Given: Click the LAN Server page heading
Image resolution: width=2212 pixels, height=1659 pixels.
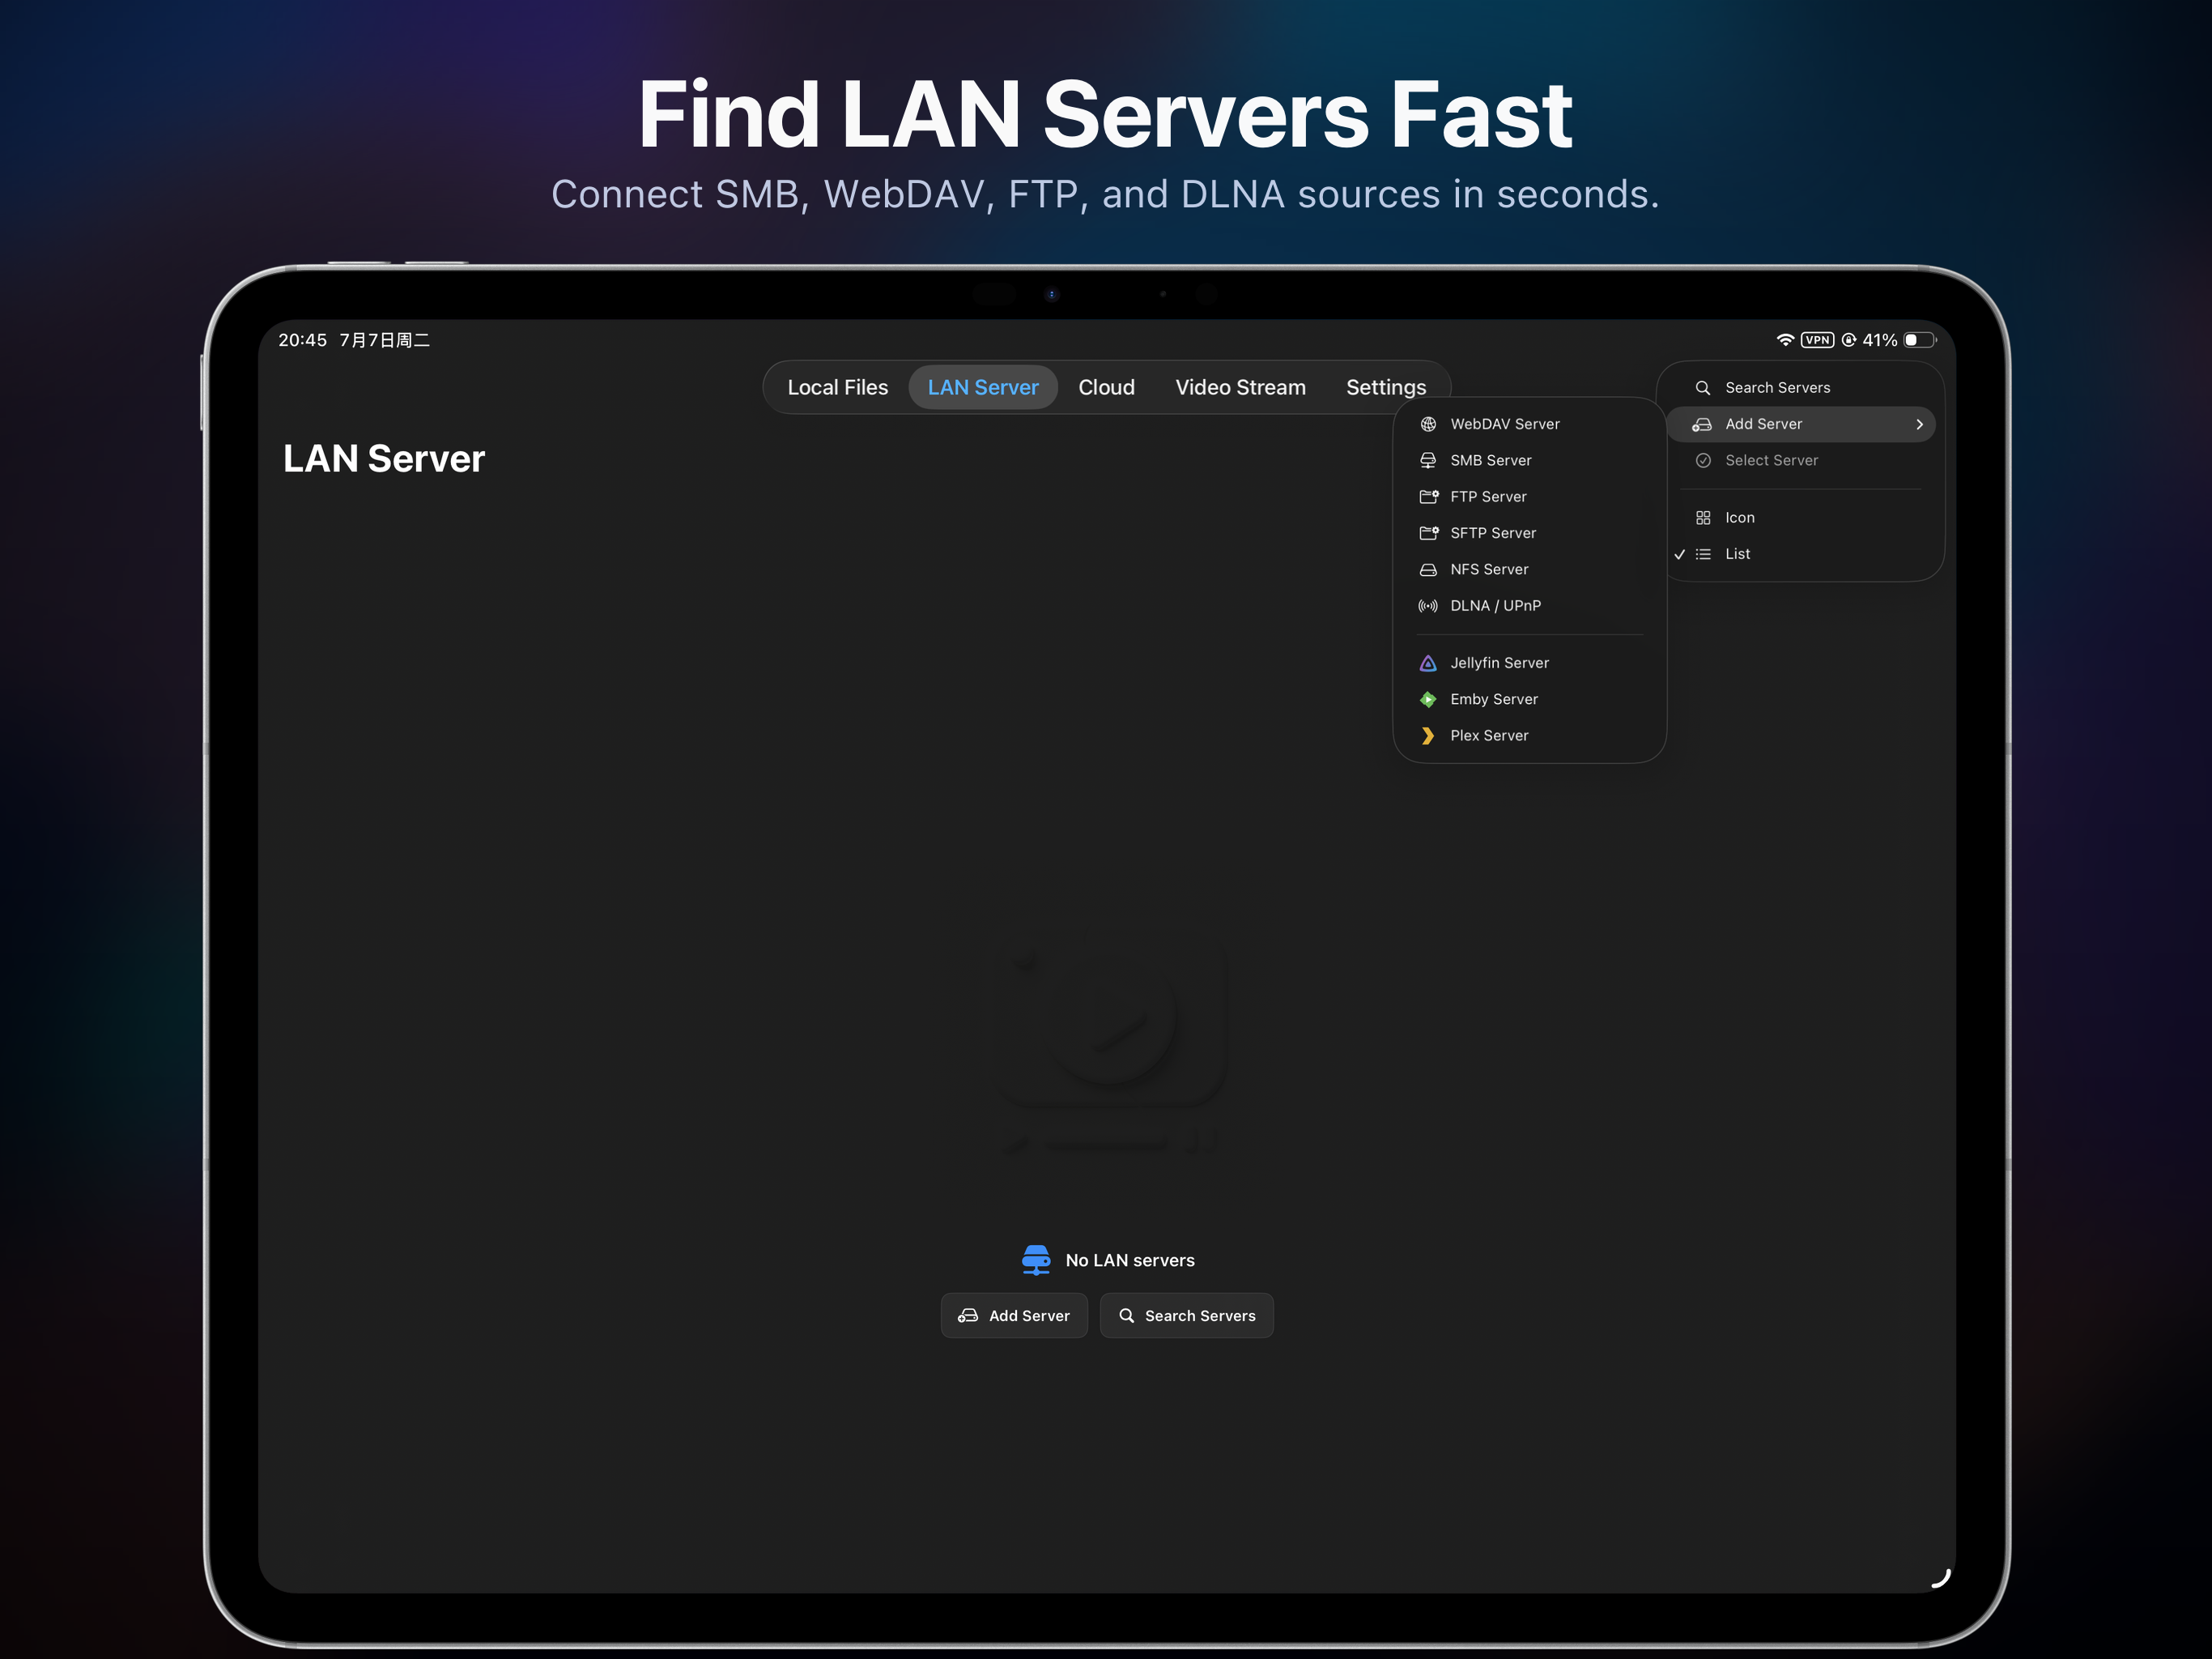Looking at the screenshot, I should pos(384,458).
